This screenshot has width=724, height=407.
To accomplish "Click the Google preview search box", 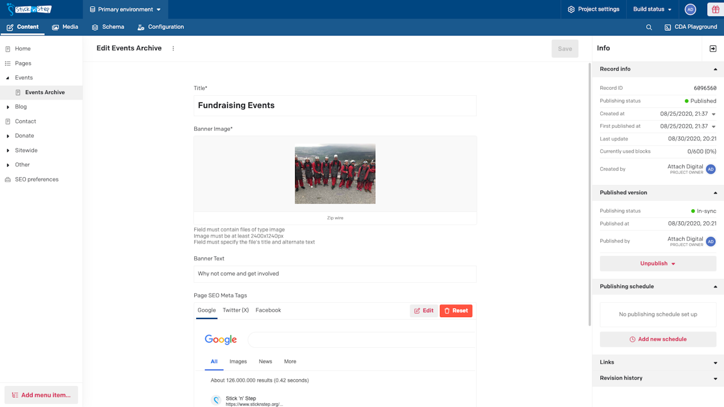I will [362, 339].
